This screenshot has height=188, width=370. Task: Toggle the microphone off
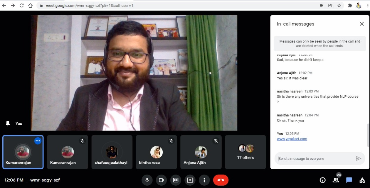[x=147, y=180]
